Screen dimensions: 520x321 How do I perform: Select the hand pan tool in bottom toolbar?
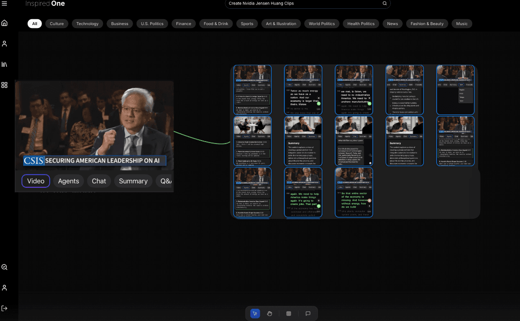[x=270, y=313]
